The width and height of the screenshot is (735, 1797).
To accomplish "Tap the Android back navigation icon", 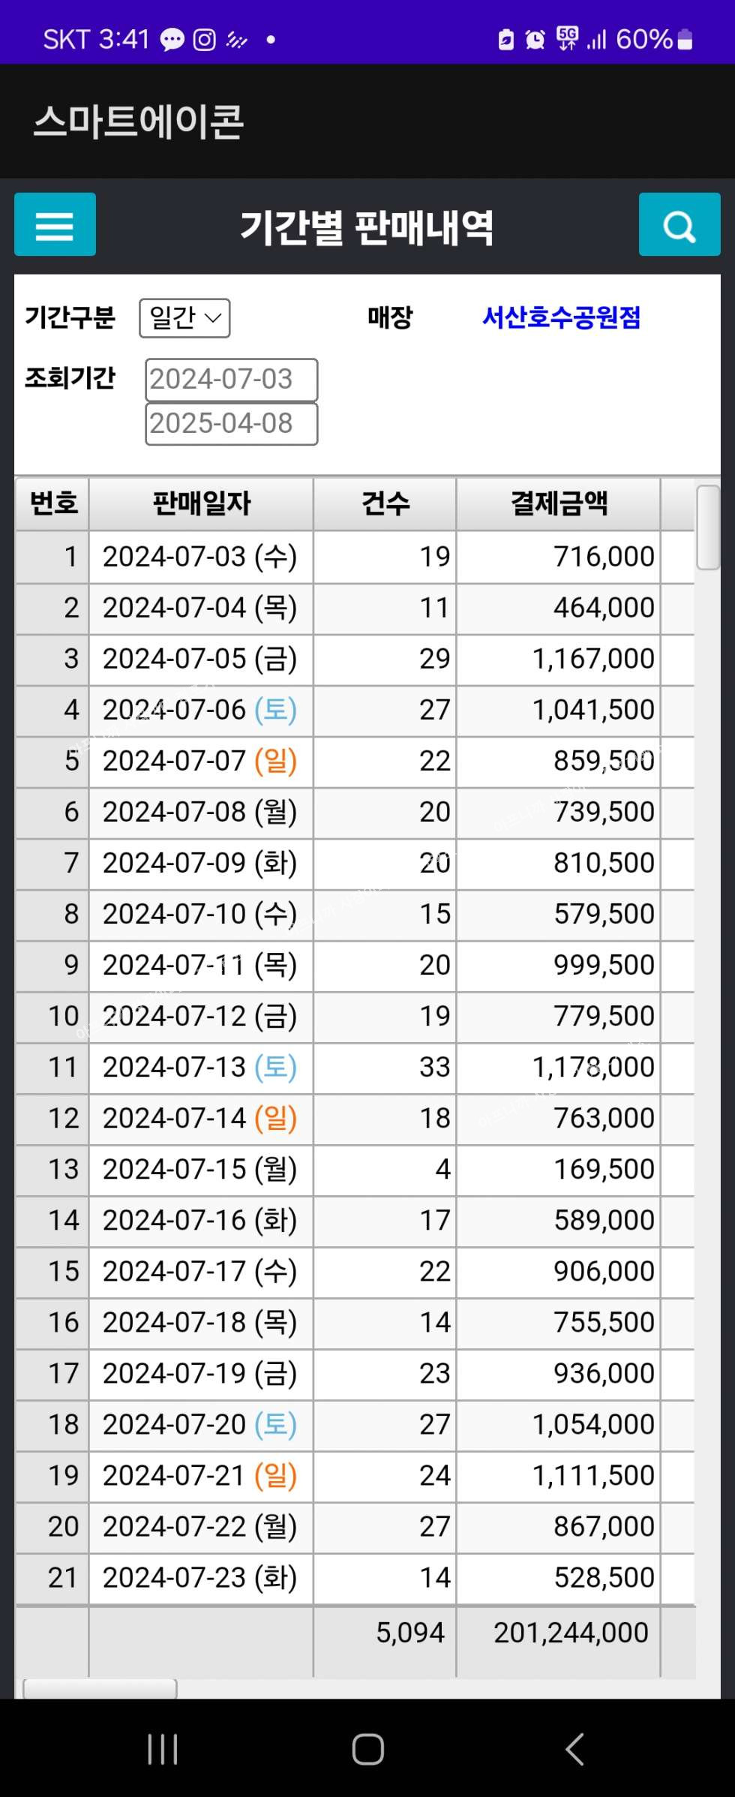I will 574,1750.
